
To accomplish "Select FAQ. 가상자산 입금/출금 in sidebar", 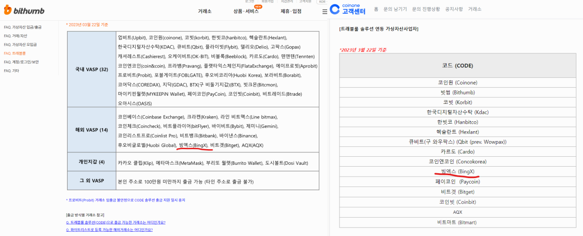I will click(x=23, y=27).
